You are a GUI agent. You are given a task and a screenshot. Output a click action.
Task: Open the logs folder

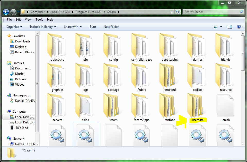point(85,77)
